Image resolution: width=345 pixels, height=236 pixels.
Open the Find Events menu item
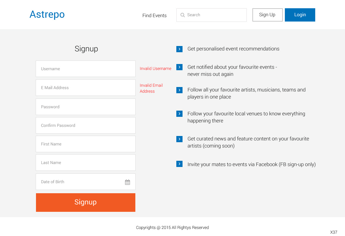click(x=154, y=15)
